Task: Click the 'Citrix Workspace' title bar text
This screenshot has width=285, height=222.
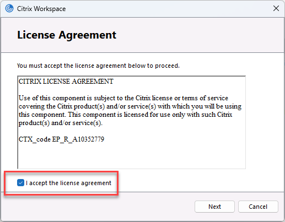Action: pyautogui.click(x=41, y=9)
